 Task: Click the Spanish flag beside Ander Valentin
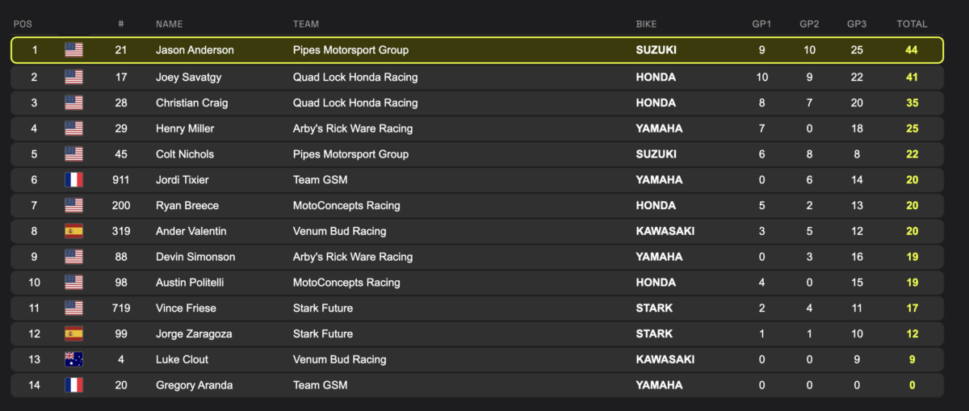73,232
